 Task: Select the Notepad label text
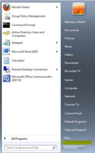pos(17,43)
